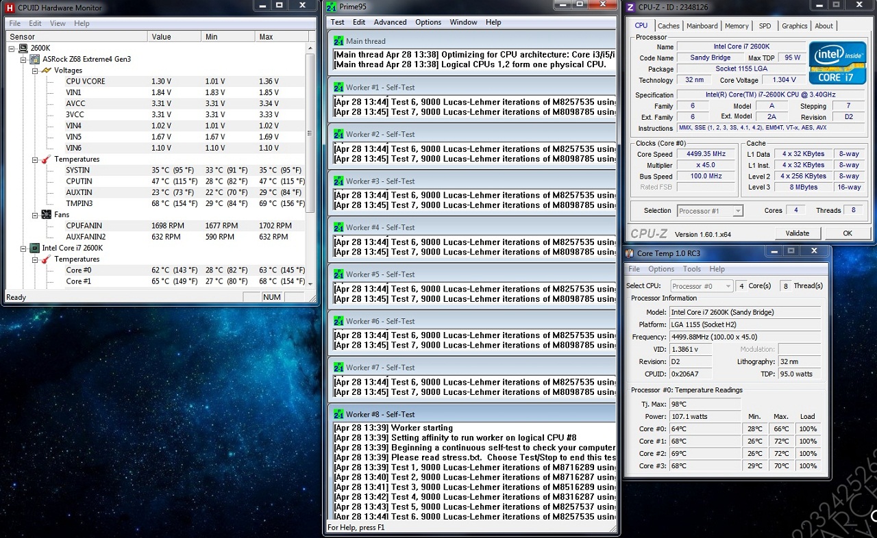The height and width of the screenshot is (538, 877).
Task: Click the CPU-Z purple Z title bar icon
Action: click(631, 7)
